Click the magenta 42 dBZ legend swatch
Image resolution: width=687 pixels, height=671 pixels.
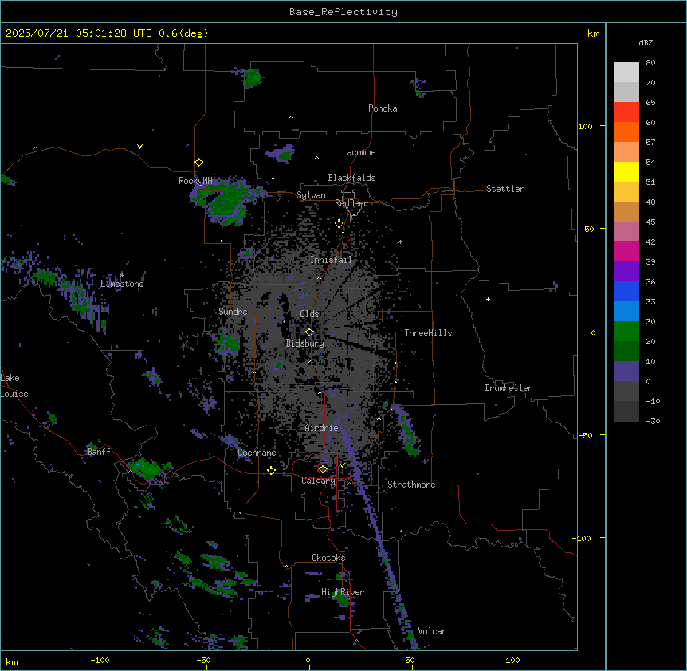coord(626,251)
